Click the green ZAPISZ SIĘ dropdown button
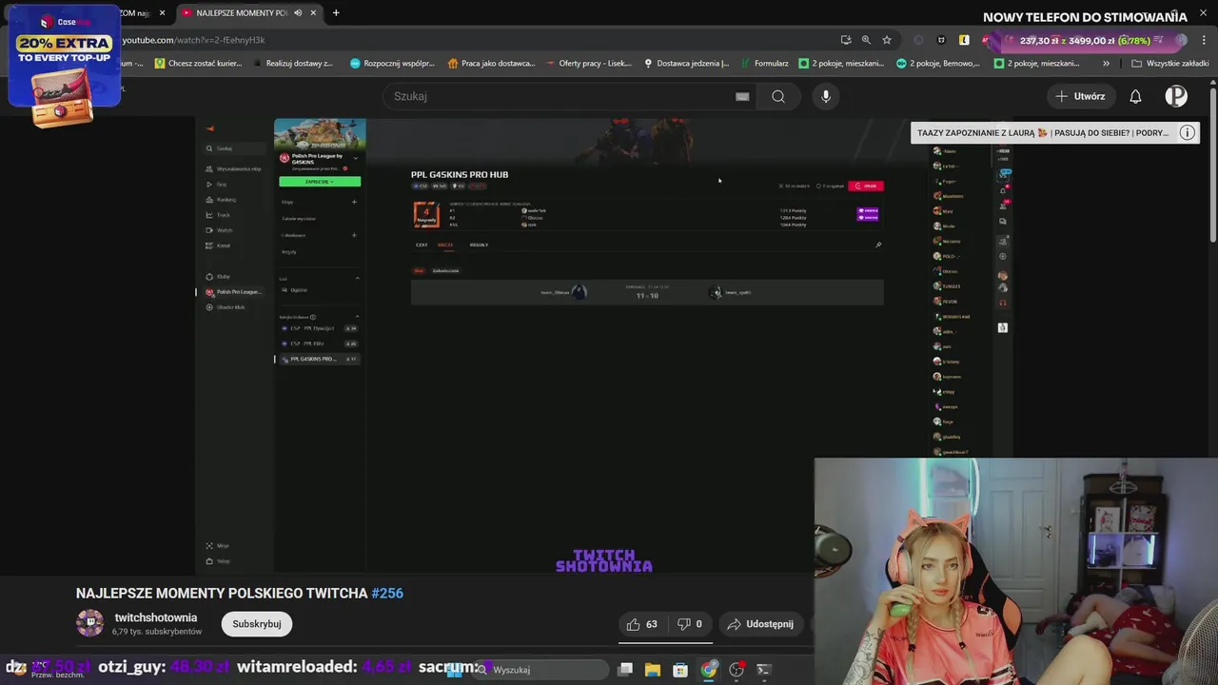 click(320, 182)
